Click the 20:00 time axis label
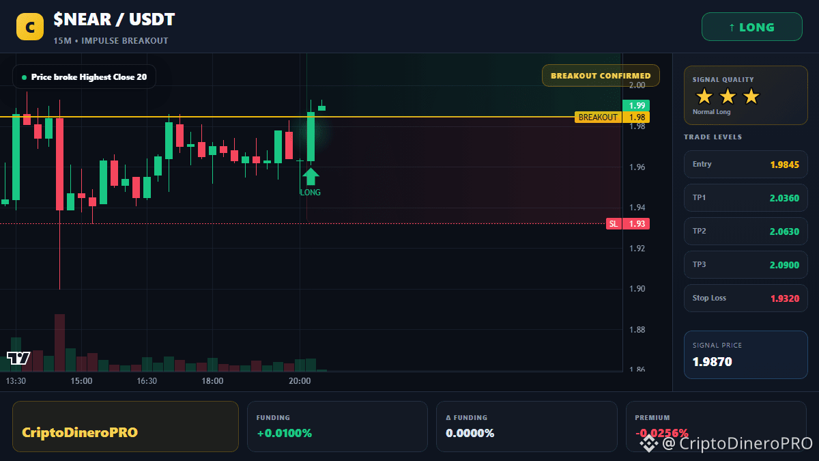The height and width of the screenshot is (461, 819). pos(300,381)
